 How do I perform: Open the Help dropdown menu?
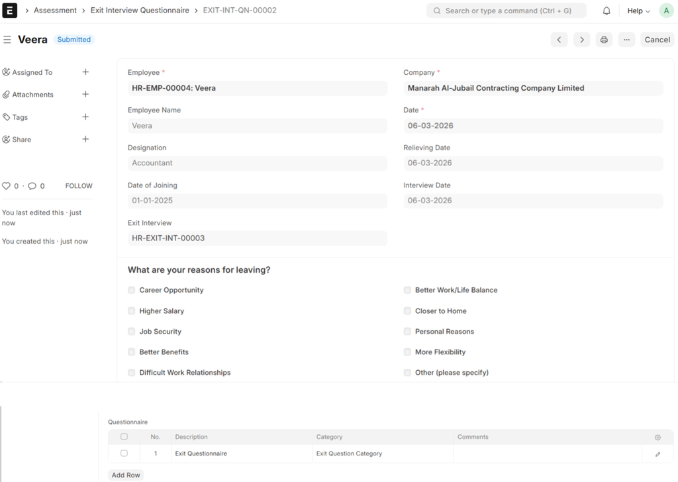click(x=638, y=11)
